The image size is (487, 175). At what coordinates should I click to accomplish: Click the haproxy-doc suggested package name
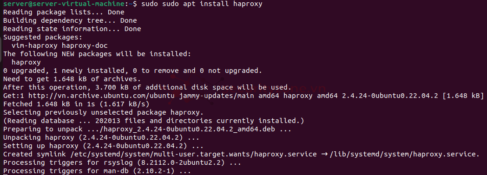[85, 45]
